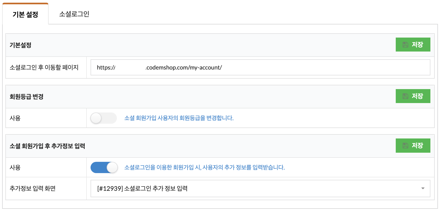The height and width of the screenshot is (212, 439).
Task: Click the dropdown arrow for 소셜로그인 추가 정보 입력
Action: tap(423, 188)
